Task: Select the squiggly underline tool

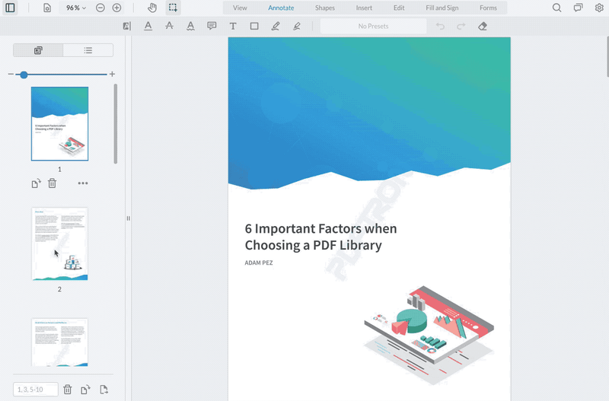Action: 190,26
